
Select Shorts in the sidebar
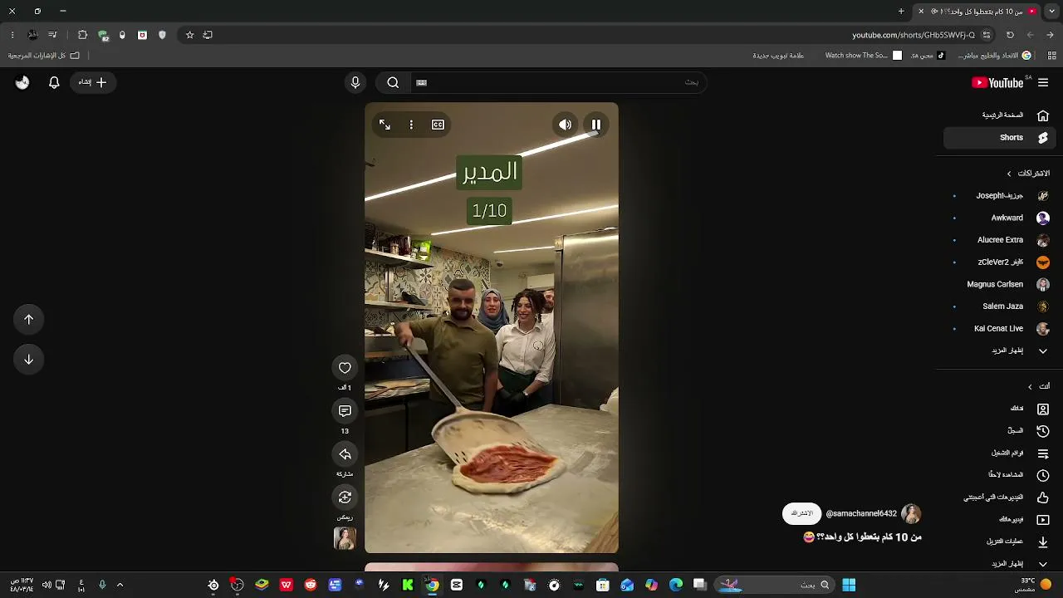tap(1000, 138)
